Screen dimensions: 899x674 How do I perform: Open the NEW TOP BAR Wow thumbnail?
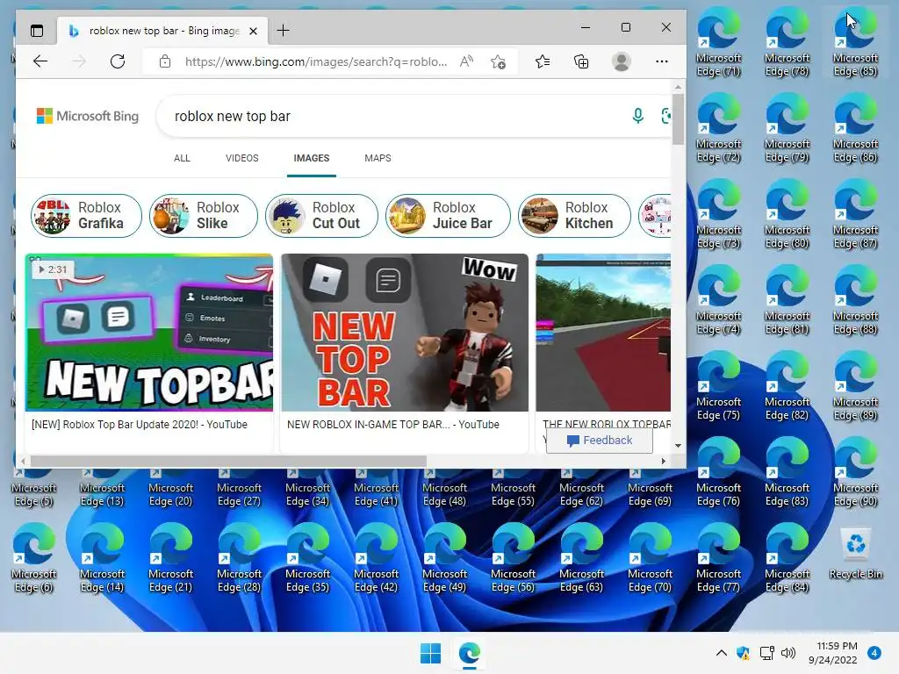tap(405, 333)
